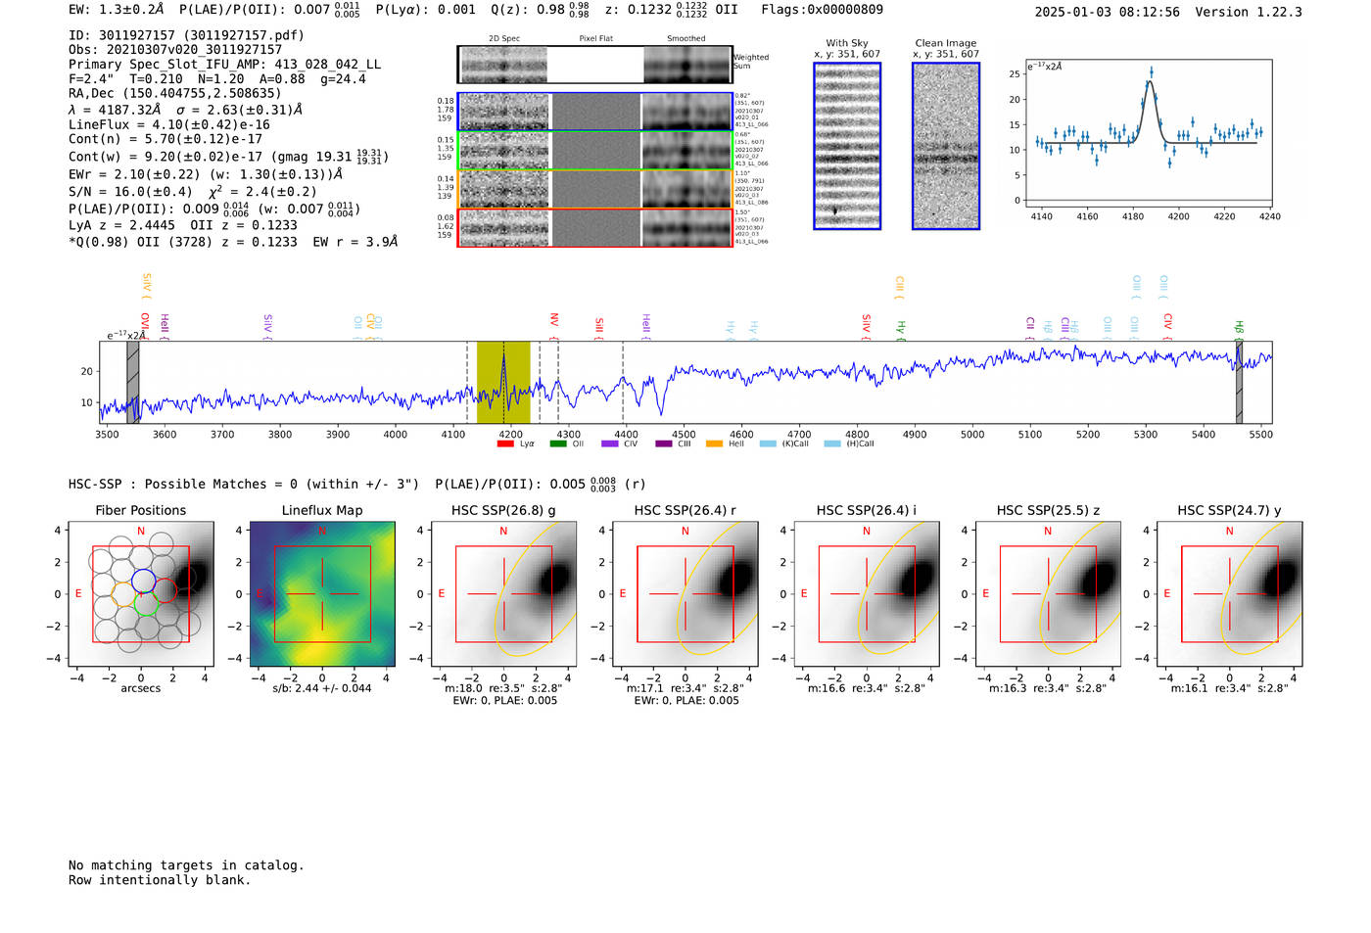Click the green Hγ marker near 4920
Screen dimensions: 1371x933
(x=901, y=330)
